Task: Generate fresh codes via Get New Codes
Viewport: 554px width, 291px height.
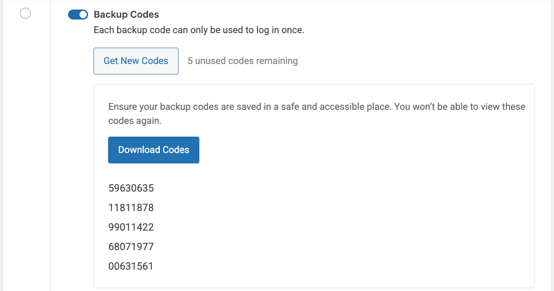Action: 136,60
